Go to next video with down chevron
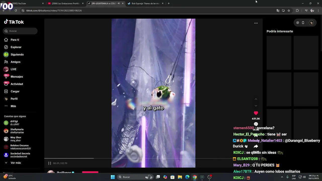 256,106
